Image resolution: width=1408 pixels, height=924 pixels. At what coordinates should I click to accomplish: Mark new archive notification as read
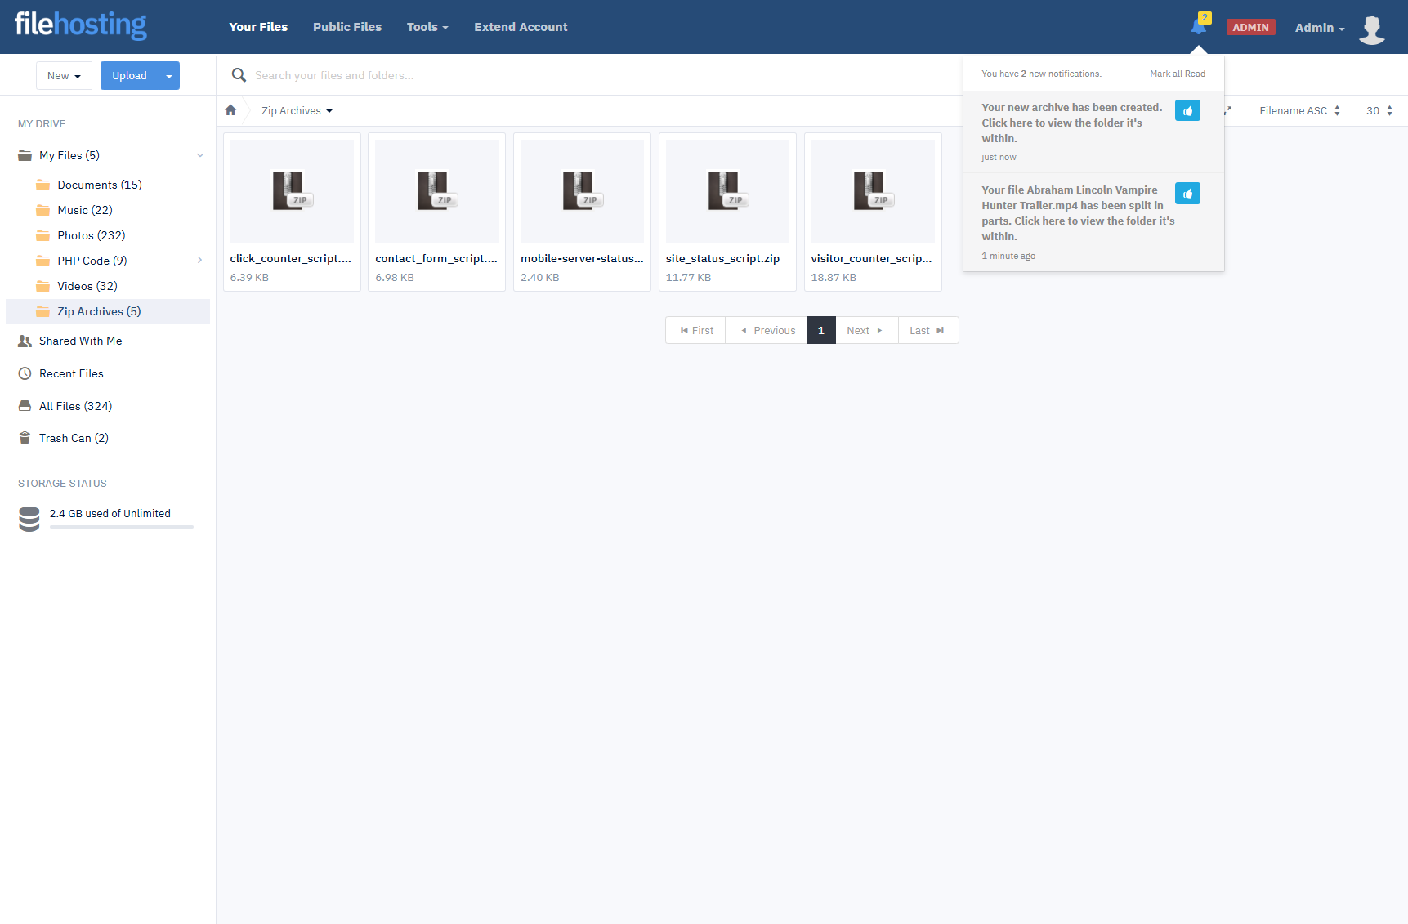click(1187, 110)
